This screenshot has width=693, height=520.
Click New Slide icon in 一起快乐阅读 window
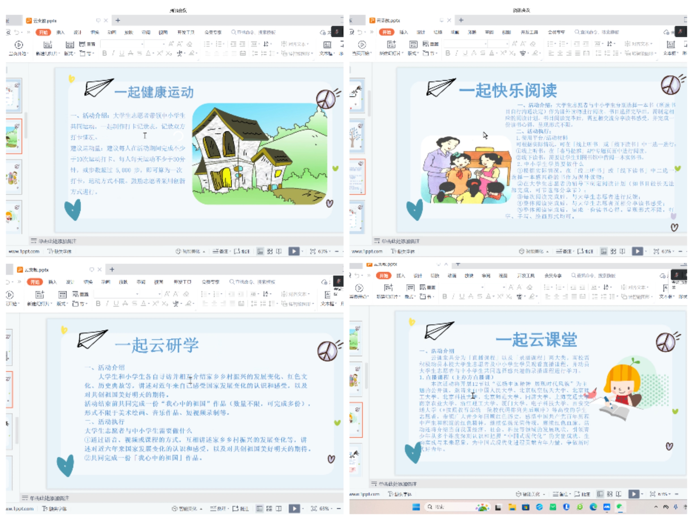391,44
